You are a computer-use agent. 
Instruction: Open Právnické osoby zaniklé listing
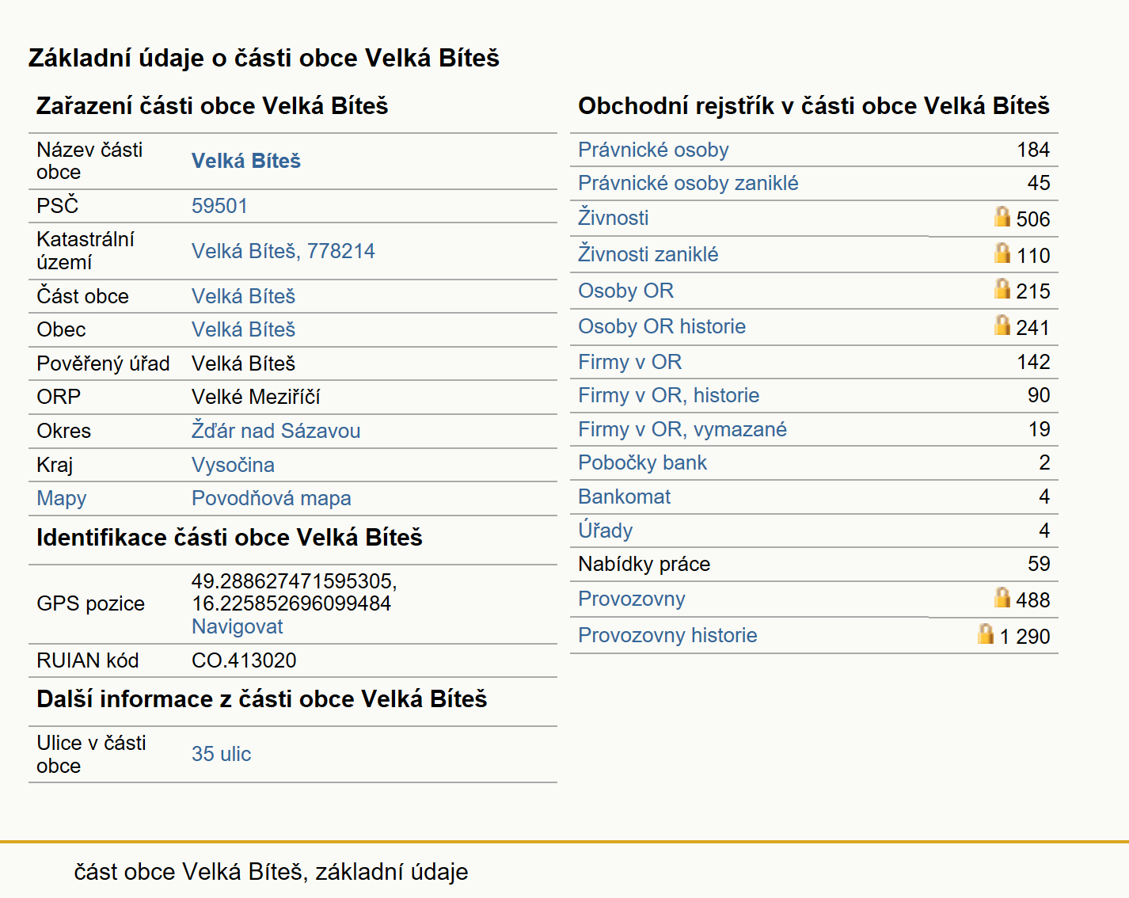688,183
